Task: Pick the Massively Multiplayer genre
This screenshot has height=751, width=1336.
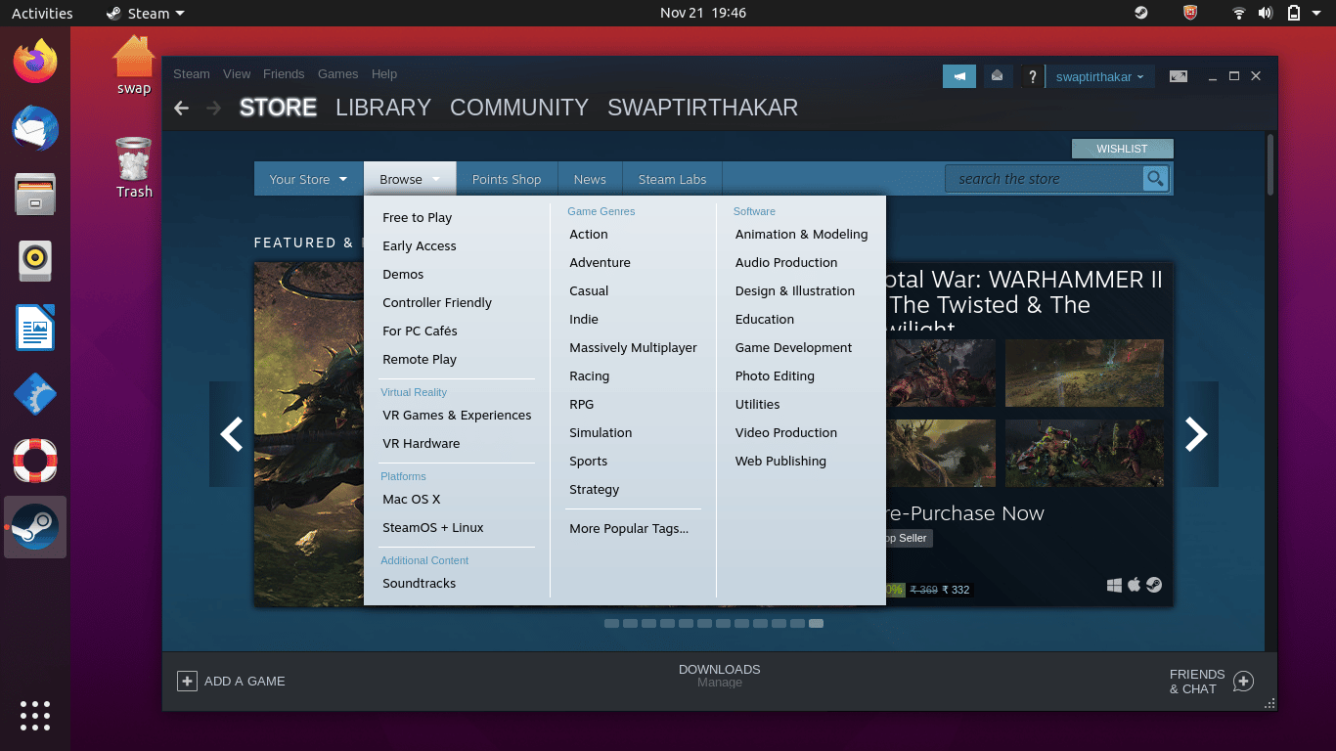Action: coord(633,347)
